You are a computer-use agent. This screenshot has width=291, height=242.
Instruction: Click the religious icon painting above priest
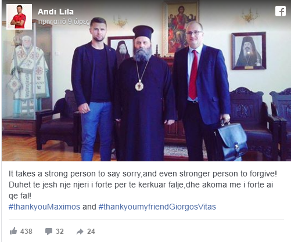181,28
